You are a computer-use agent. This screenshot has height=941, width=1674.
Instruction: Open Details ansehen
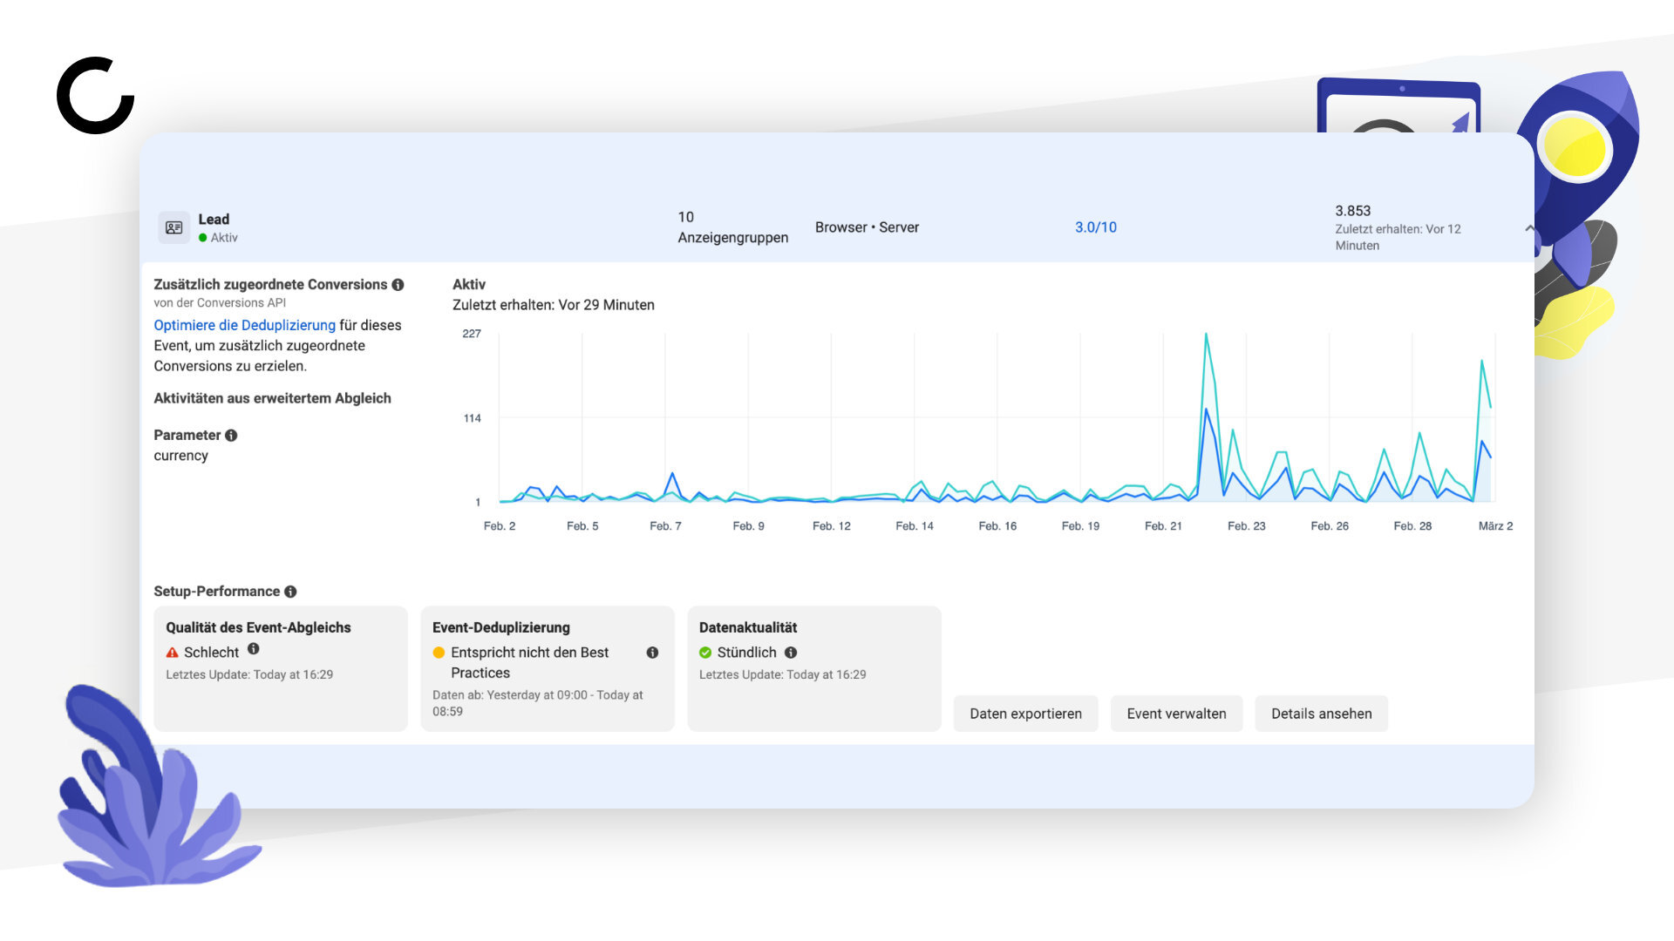coord(1321,714)
